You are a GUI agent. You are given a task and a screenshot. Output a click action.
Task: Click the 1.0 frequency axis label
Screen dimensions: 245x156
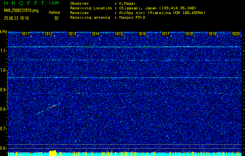coord(4,70)
